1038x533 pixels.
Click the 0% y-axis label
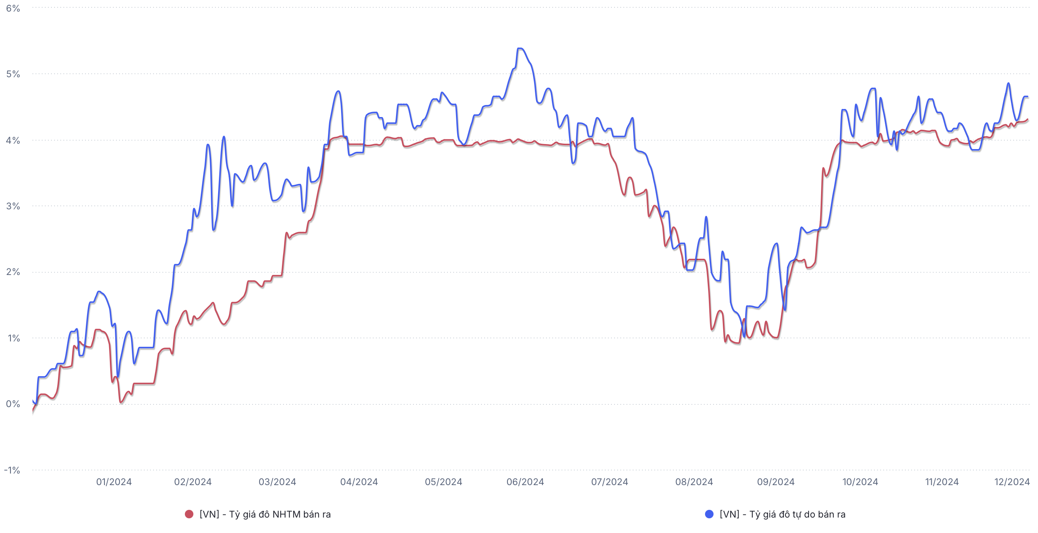coord(13,404)
